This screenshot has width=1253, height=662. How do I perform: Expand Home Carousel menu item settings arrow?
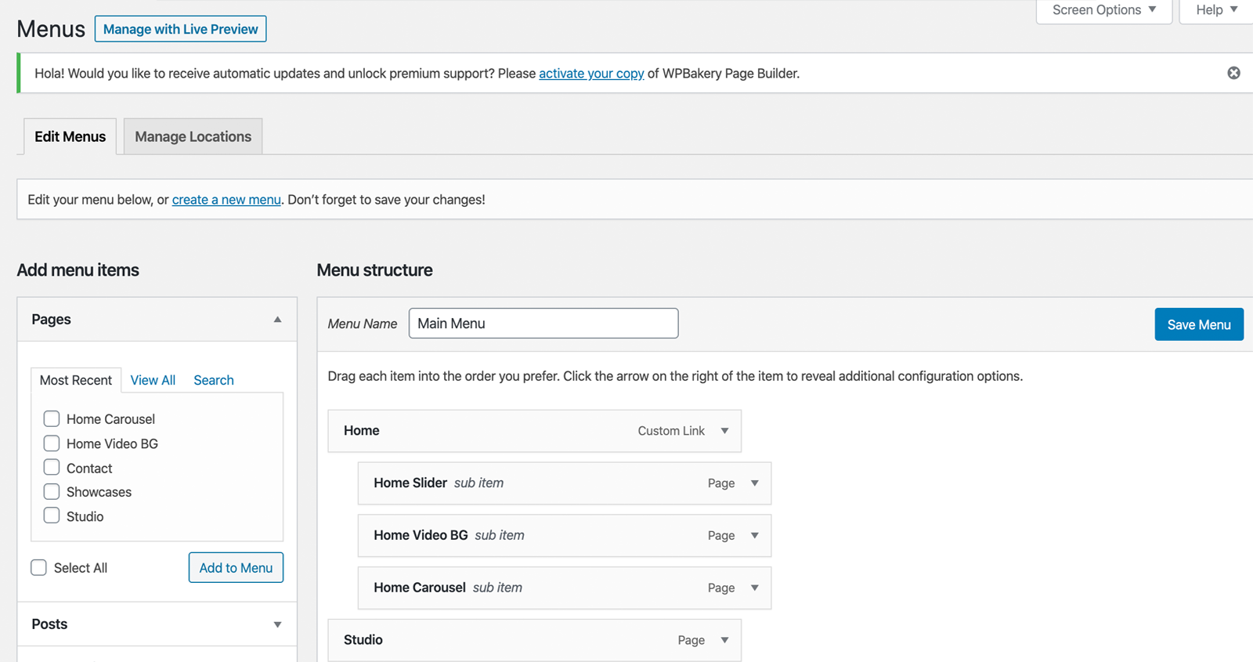754,588
